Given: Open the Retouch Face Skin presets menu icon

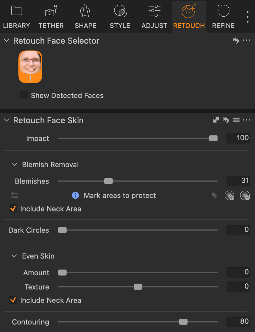Looking at the screenshot, I should 236,120.
